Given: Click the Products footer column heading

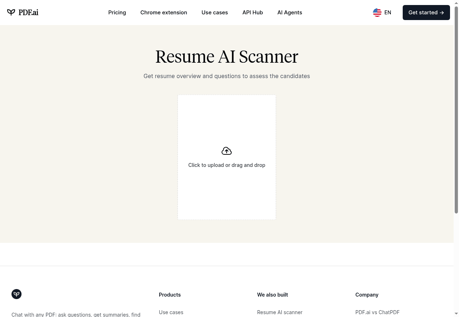Looking at the screenshot, I should (170, 294).
